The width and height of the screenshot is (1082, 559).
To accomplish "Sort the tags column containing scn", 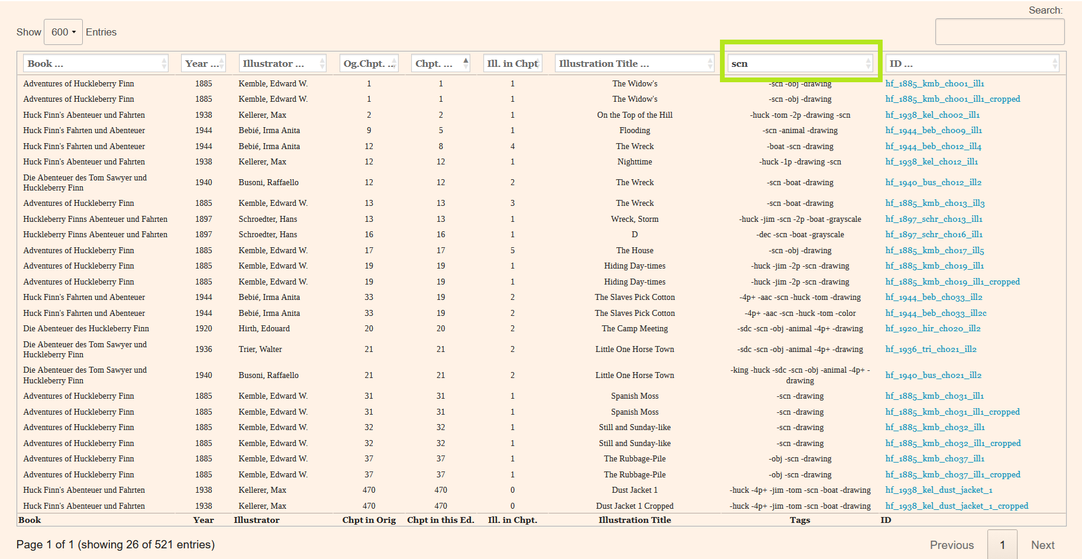I will (868, 63).
